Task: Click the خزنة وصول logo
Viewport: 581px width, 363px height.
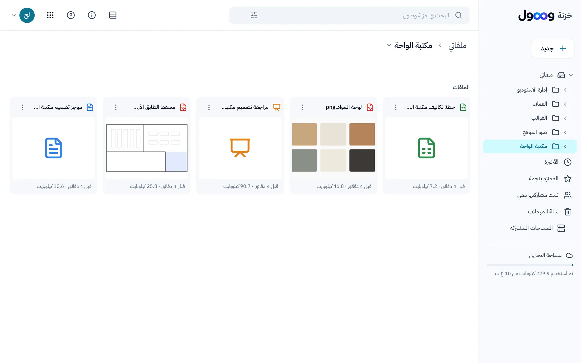Action: pos(545,15)
